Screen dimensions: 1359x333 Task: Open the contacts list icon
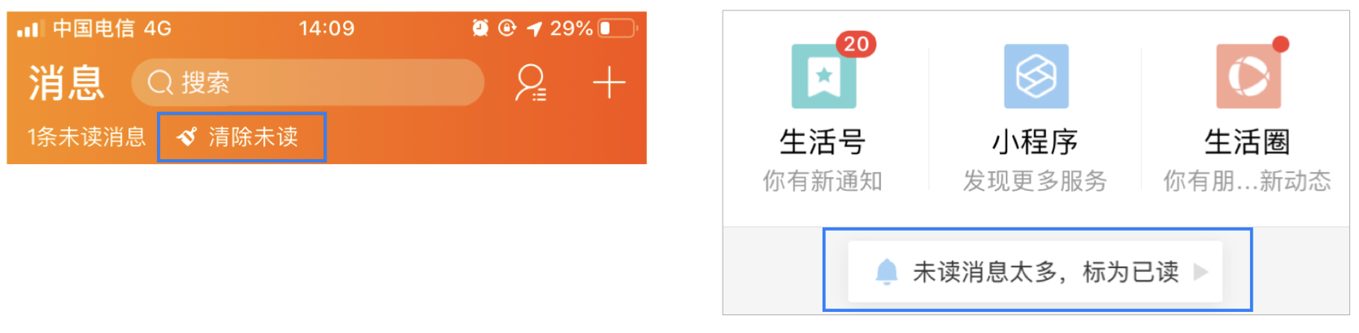point(531,83)
